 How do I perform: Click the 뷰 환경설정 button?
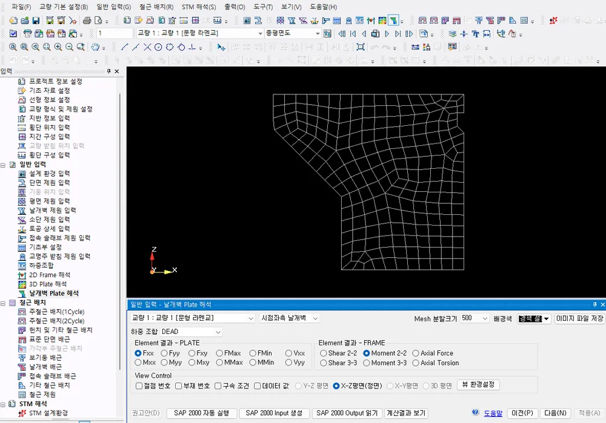[479, 385]
